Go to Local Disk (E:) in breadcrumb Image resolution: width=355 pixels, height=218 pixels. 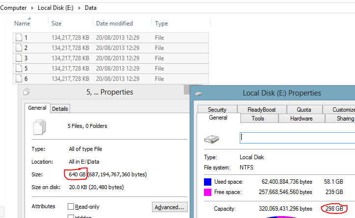(56, 8)
